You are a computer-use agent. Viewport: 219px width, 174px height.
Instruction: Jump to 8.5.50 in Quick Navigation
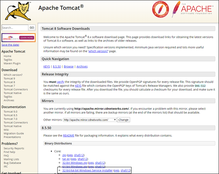point(57,66)
